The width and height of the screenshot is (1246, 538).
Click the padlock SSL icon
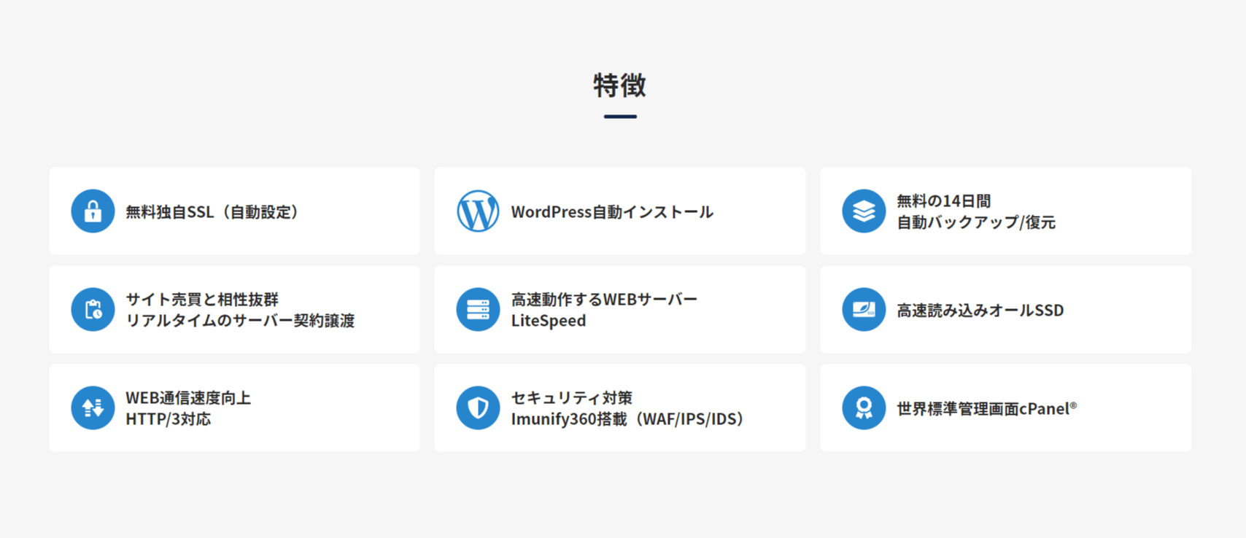(93, 211)
